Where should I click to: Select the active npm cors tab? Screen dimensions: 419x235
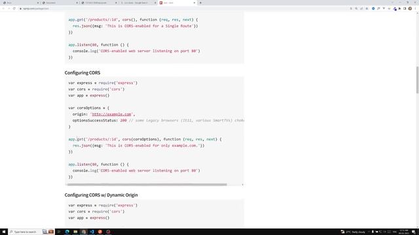[177, 3]
